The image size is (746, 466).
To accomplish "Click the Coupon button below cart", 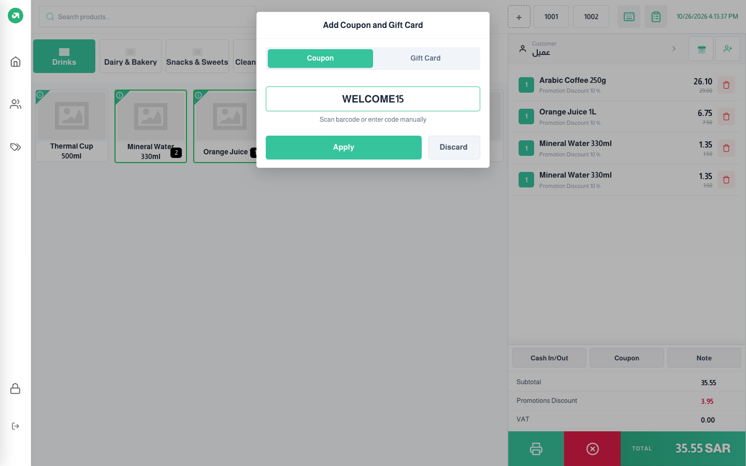I will (x=627, y=358).
